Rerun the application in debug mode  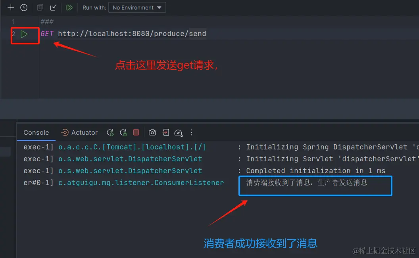click(123, 133)
